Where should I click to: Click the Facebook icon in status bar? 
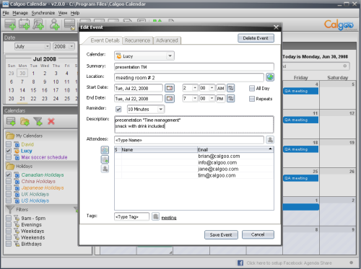tap(240, 263)
